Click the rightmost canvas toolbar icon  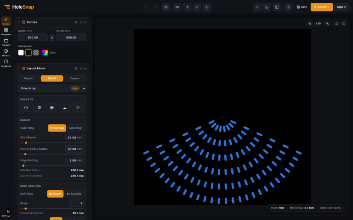[x=343, y=23]
